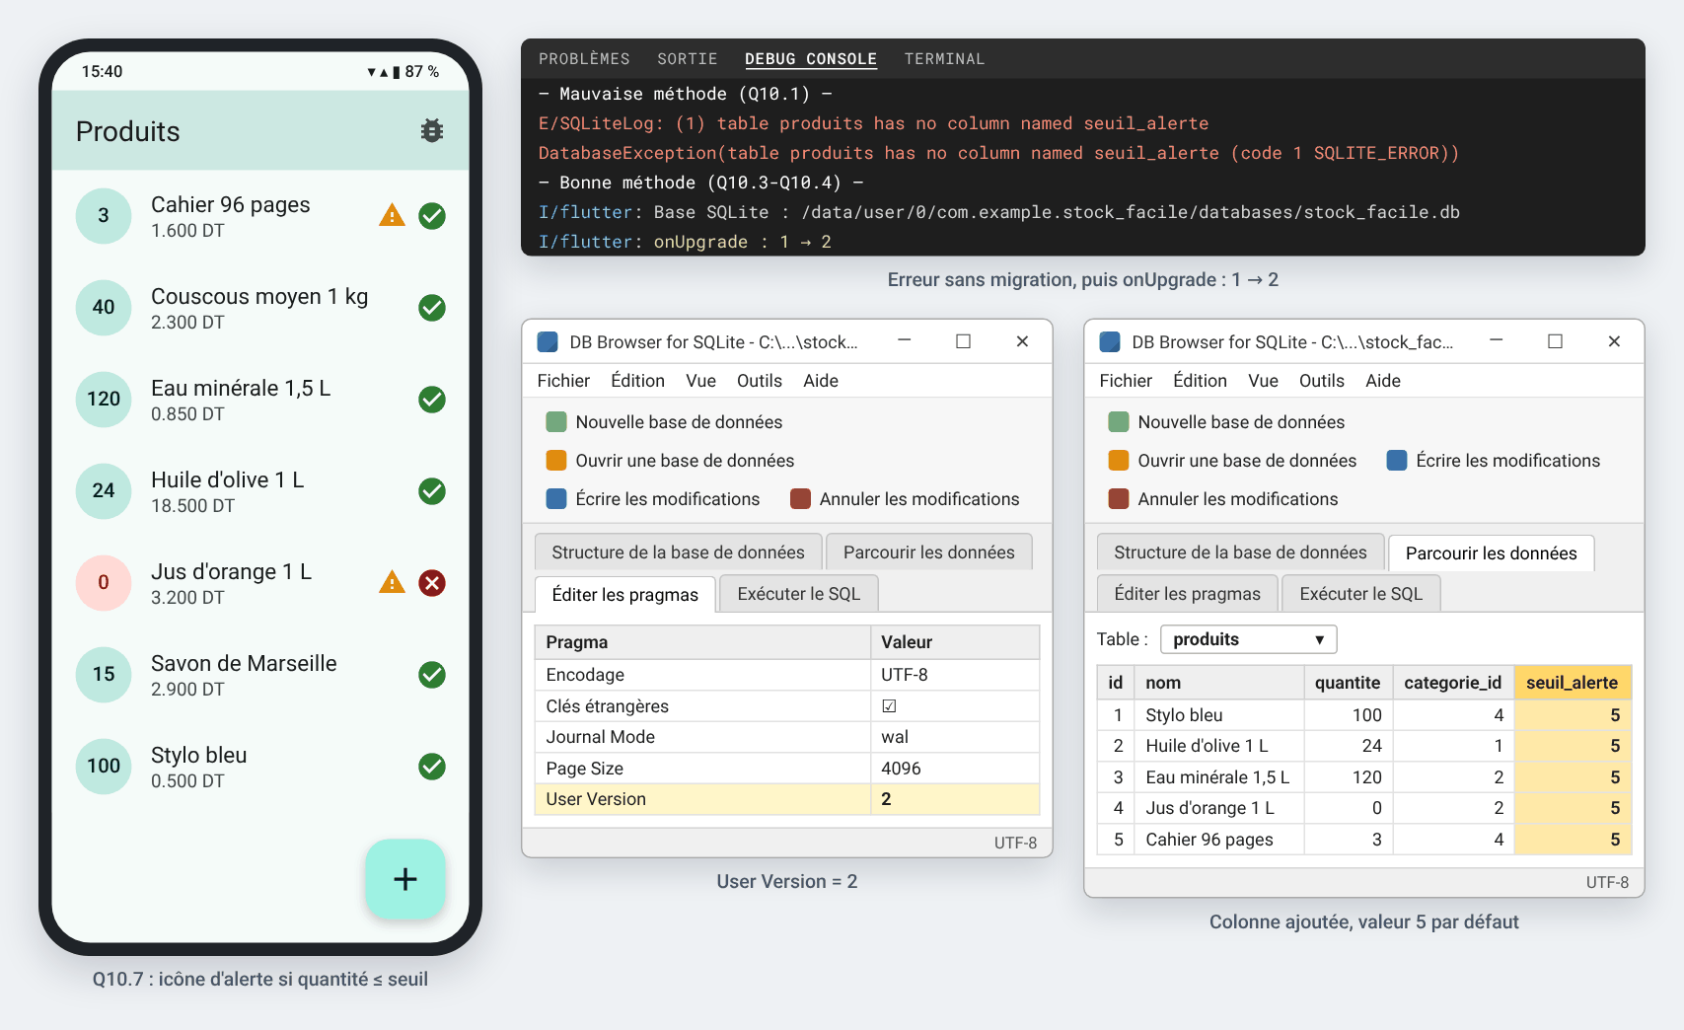
Task: Tap the quantity badge 120 for Eau minérale
Action: pyautogui.click(x=104, y=399)
